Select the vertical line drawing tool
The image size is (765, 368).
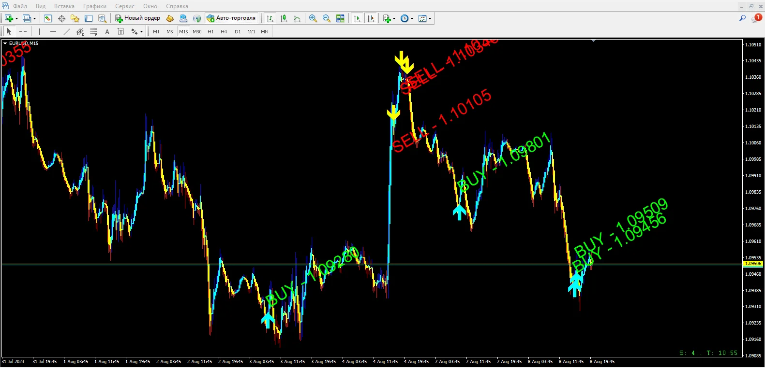click(x=39, y=31)
